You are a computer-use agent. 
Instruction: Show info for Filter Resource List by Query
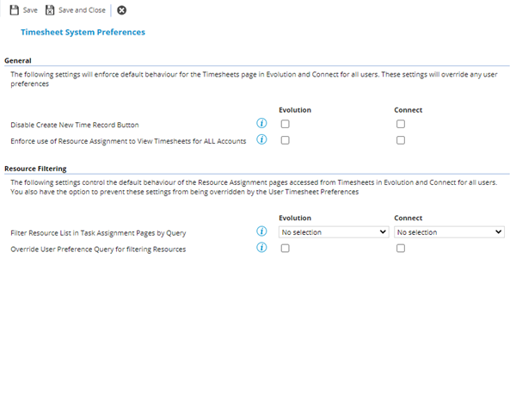pyautogui.click(x=262, y=231)
